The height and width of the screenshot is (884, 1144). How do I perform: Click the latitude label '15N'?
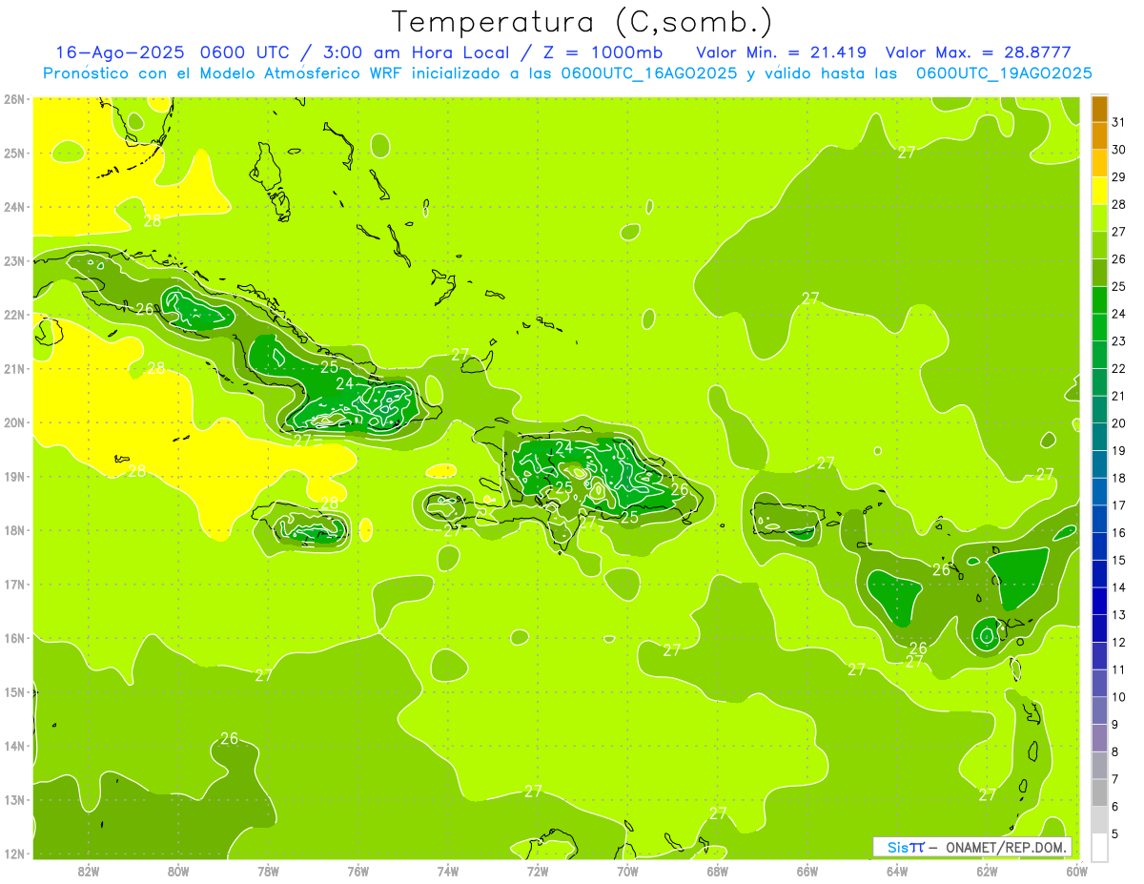click(x=13, y=691)
